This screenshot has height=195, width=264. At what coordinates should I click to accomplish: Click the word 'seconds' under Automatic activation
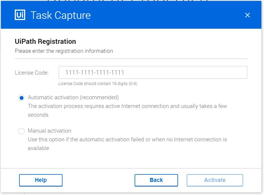click(x=38, y=115)
